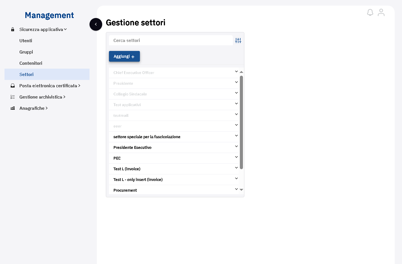Expand the Test L (Invoice) row chevron
The height and width of the screenshot is (264, 402).
click(x=236, y=168)
